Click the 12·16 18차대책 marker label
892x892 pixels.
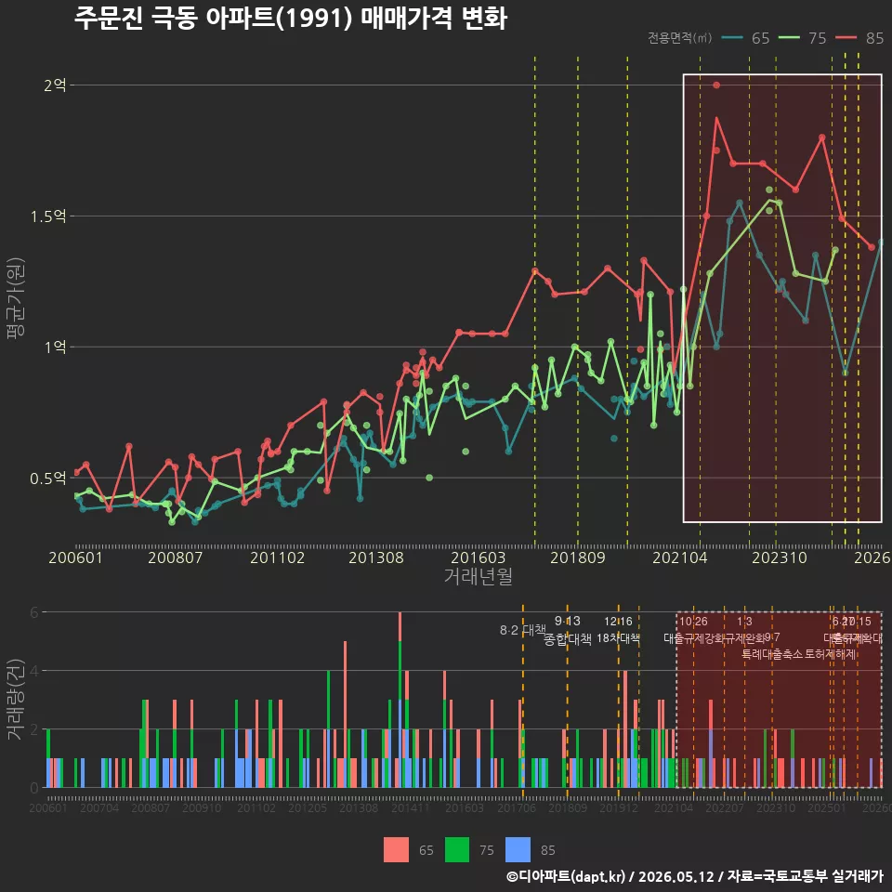click(619, 630)
